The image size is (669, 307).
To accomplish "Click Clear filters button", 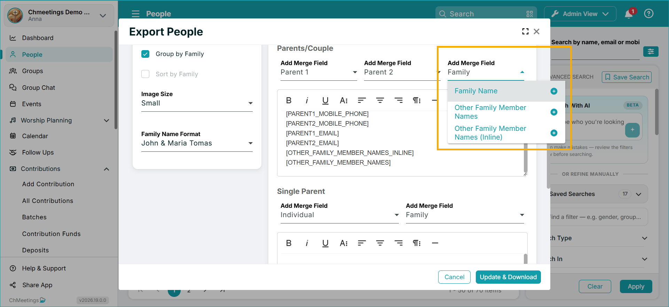I will click(595, 286).
